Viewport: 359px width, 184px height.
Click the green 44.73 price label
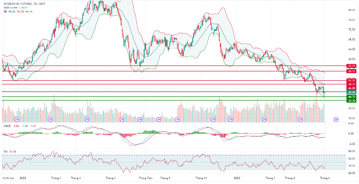click(x=352, y=96)
